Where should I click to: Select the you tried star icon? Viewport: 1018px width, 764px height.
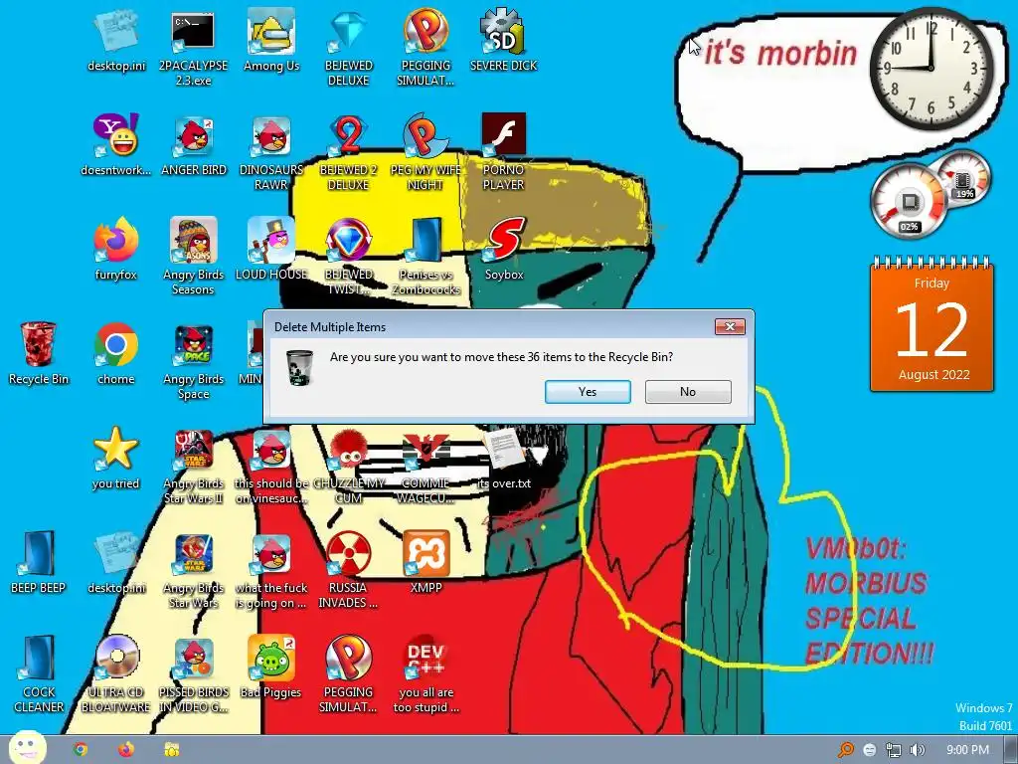[x=115, y=458]
